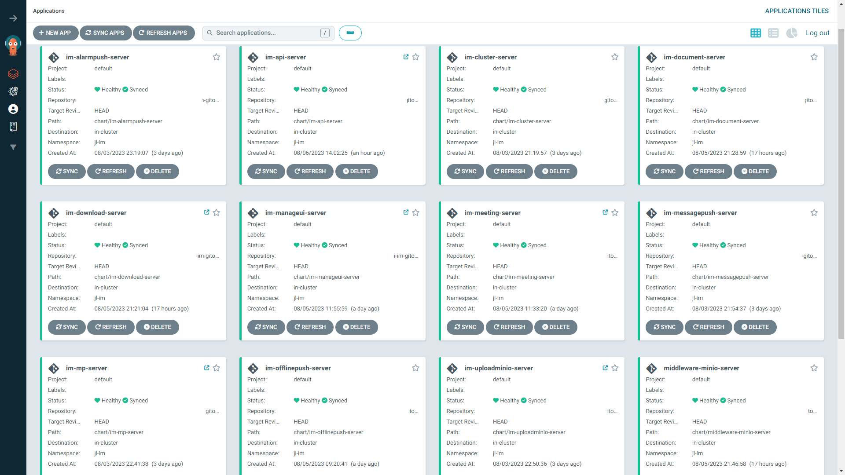Image resolution: width=845 pixels, height=475 pixels.
Task: Open external link of im-meeting-server
Action: pos(605,212)
